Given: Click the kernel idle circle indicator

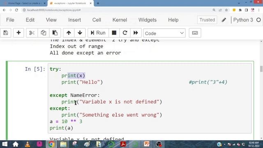Looking at the screenshot, I should tap(258, 20).
